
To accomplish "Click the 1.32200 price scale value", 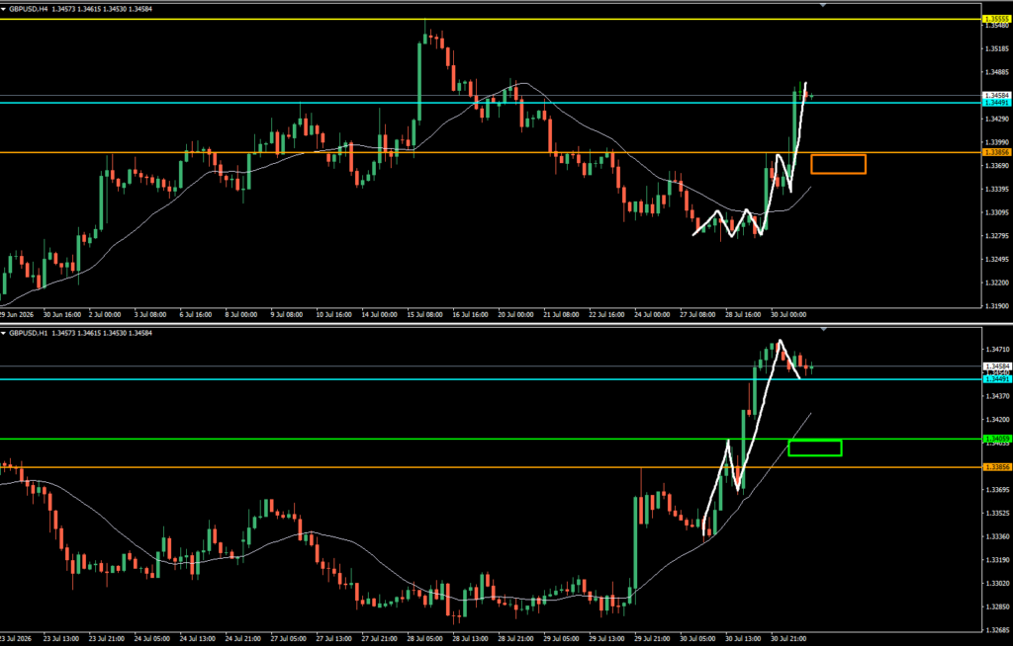I will pos(997,283).
